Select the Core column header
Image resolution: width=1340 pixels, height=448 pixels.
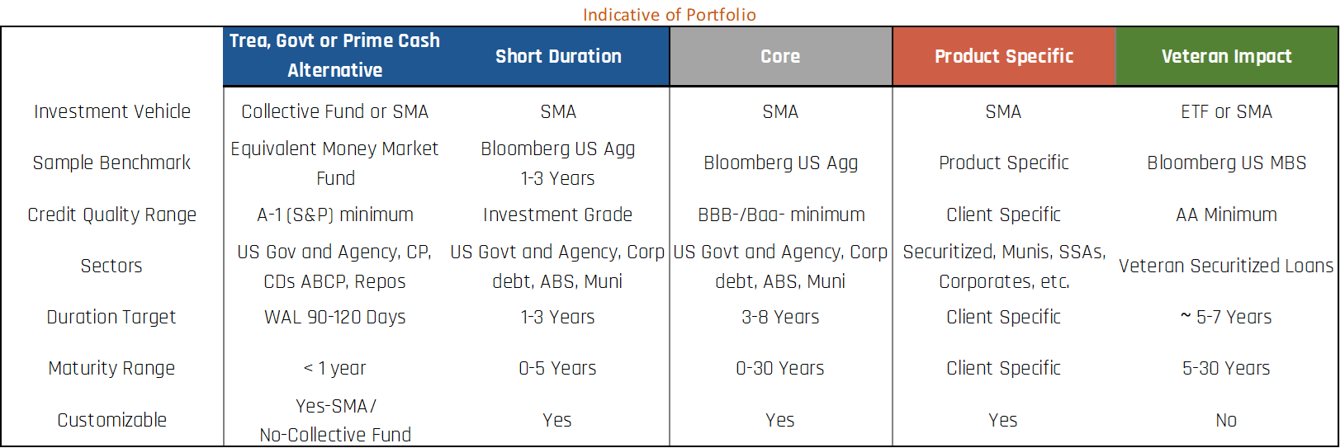pyautogui.click(x=780, y=56)
